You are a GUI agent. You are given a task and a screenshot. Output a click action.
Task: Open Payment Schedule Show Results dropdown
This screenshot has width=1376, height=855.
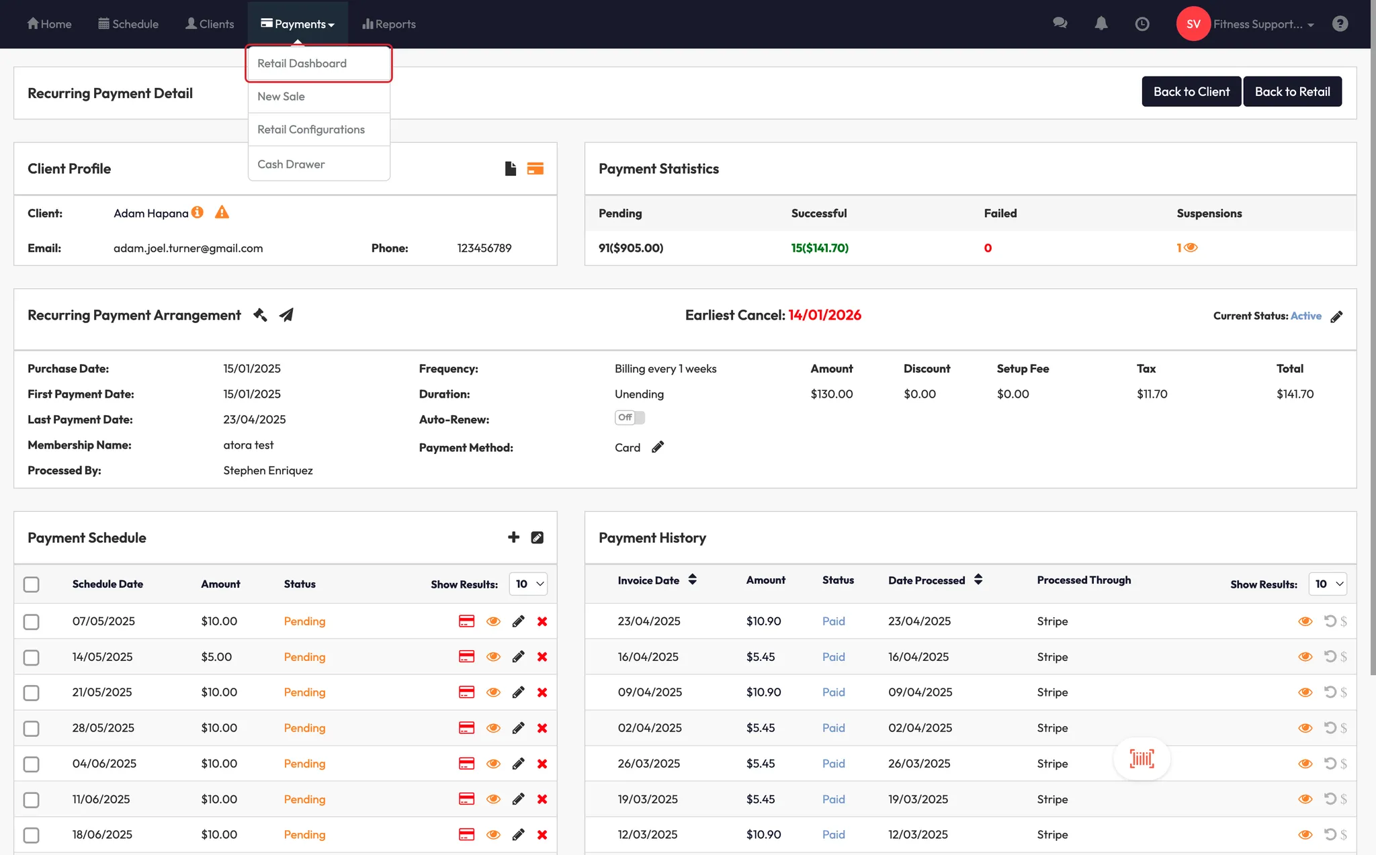click(x=529, y=584)
